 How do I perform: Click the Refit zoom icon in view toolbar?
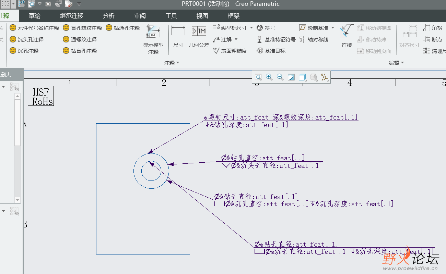click(x=258, y=77)
